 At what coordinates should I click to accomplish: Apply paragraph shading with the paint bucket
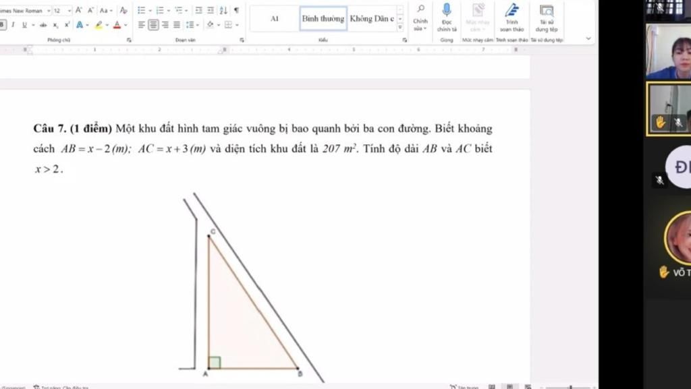pyautogui.click(x=211, y=25)
